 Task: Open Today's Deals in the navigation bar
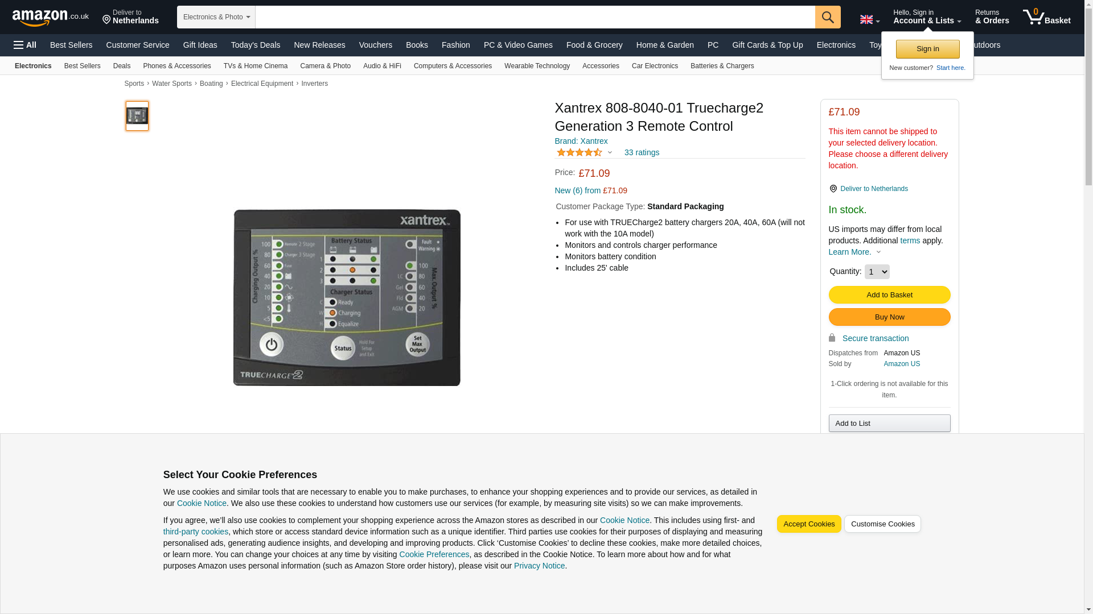point(256,45)
